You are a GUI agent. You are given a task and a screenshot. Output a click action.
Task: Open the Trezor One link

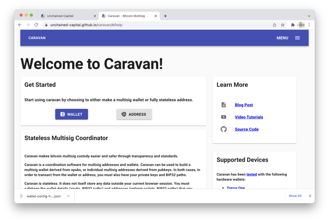236,188
